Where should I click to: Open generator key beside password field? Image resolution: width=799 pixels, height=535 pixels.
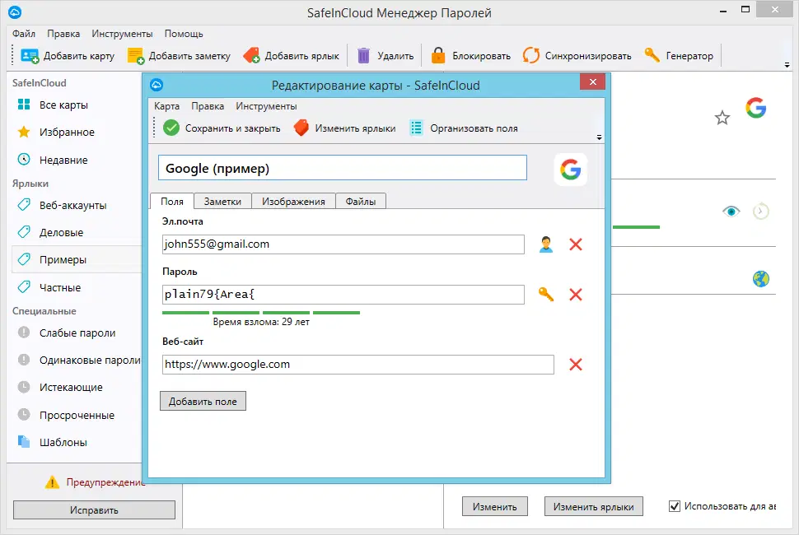(x=546, y=294)
